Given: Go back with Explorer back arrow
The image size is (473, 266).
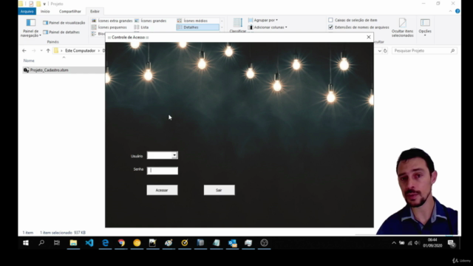Looking at the screenshot, I should point(24,50).
